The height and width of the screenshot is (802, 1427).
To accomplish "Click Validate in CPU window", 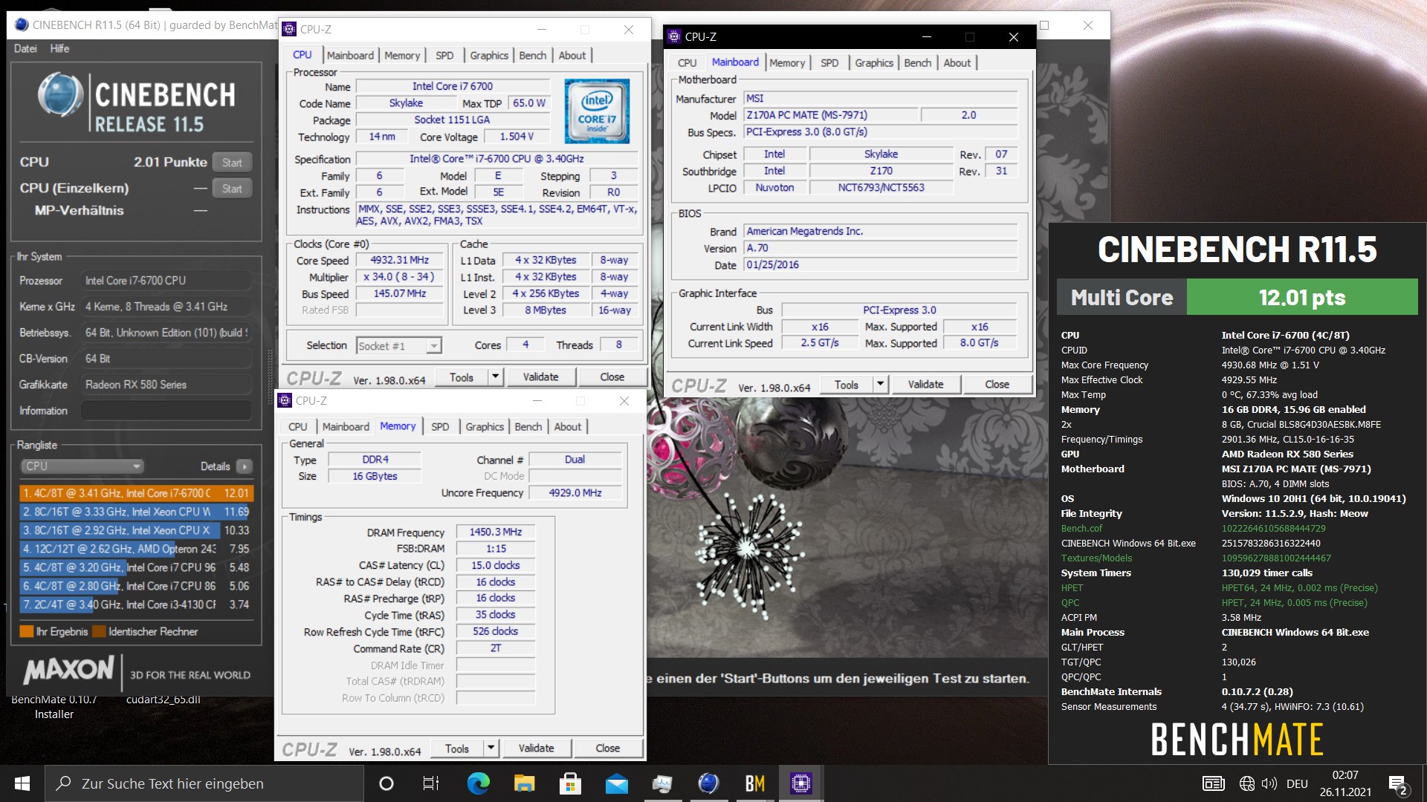I will [x=540, y=377].
